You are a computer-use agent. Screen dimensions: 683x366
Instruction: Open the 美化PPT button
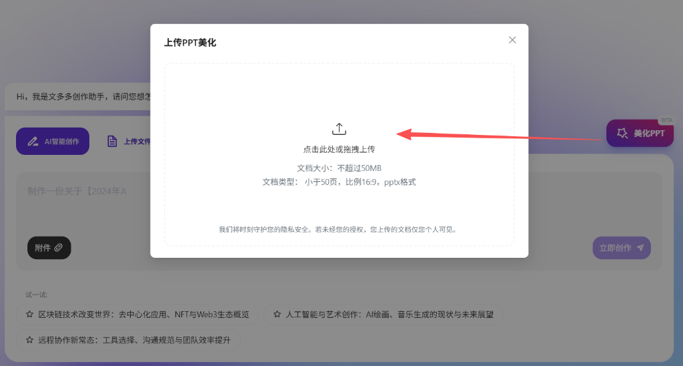640,133
